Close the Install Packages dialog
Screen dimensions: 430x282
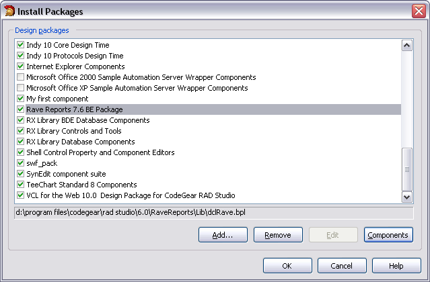coord(418,11)
